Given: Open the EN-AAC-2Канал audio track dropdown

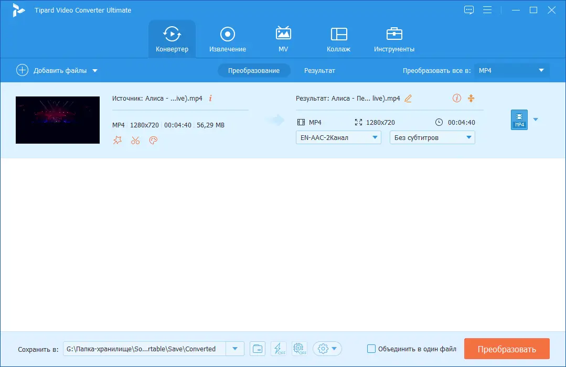Looking at the screenshot, I should [x=338, y=137].
